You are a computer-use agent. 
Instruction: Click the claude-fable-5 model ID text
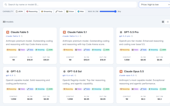click(13, 36)
